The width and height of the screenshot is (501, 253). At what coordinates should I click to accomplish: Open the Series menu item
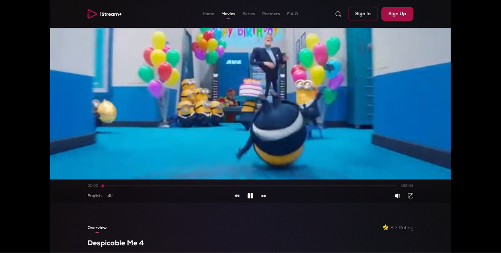tap(249, 14)
